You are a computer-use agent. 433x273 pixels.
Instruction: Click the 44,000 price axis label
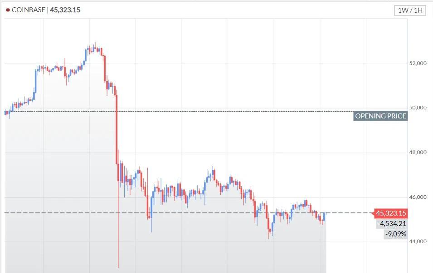pos(418,241)
